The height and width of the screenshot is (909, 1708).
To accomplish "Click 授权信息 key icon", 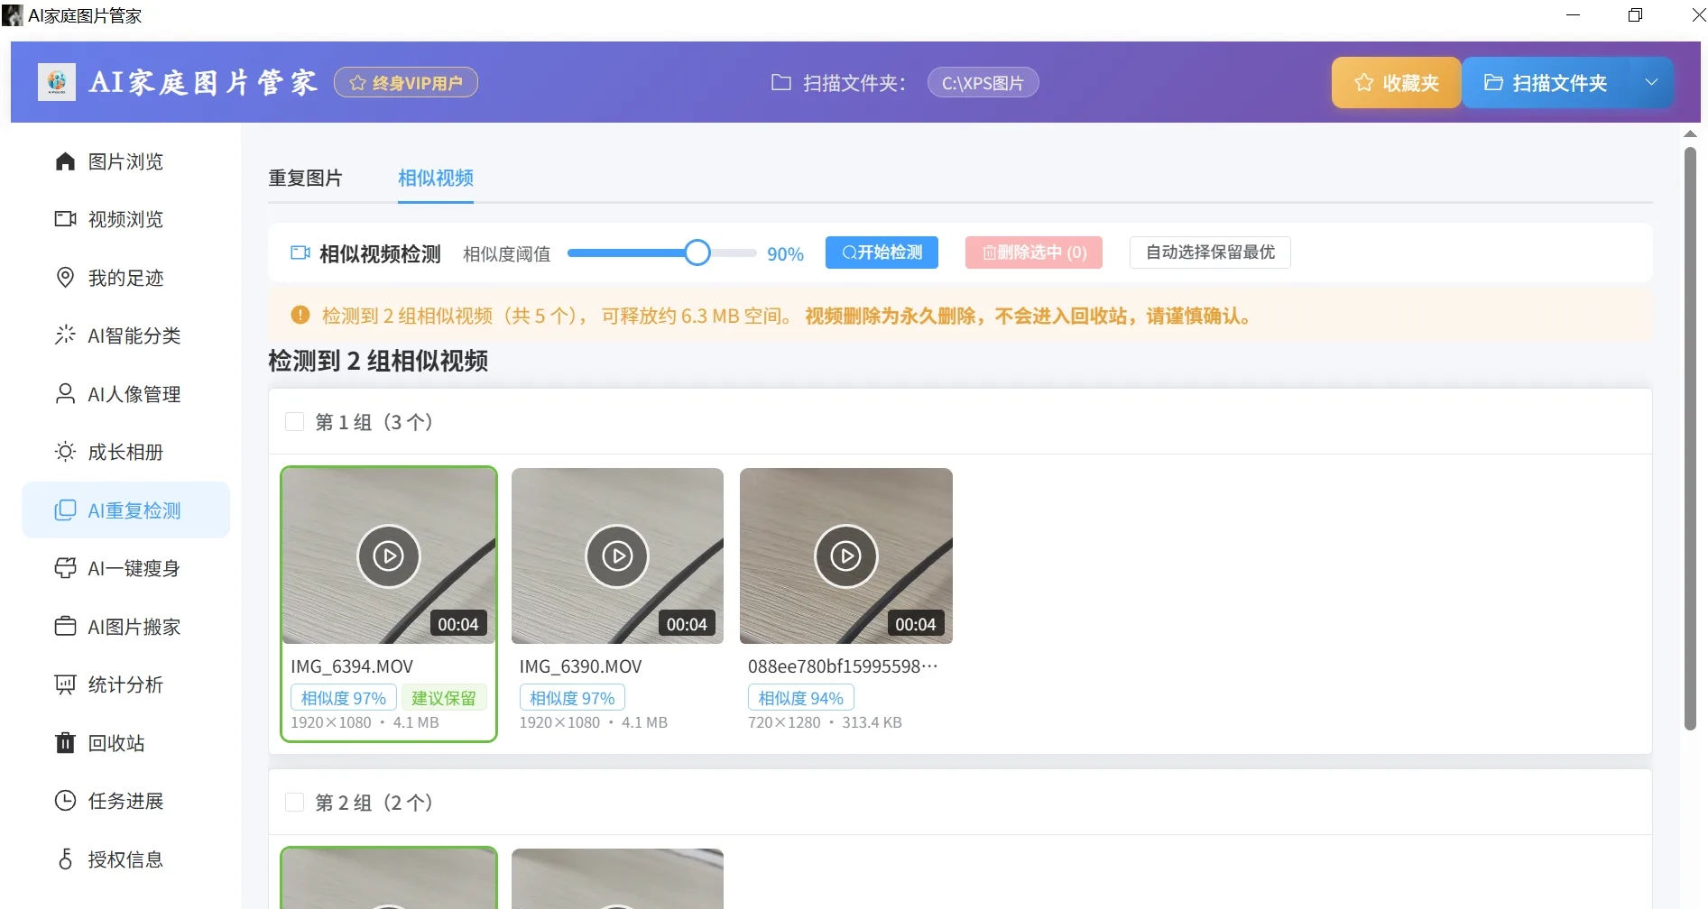I will pos(65,859).
